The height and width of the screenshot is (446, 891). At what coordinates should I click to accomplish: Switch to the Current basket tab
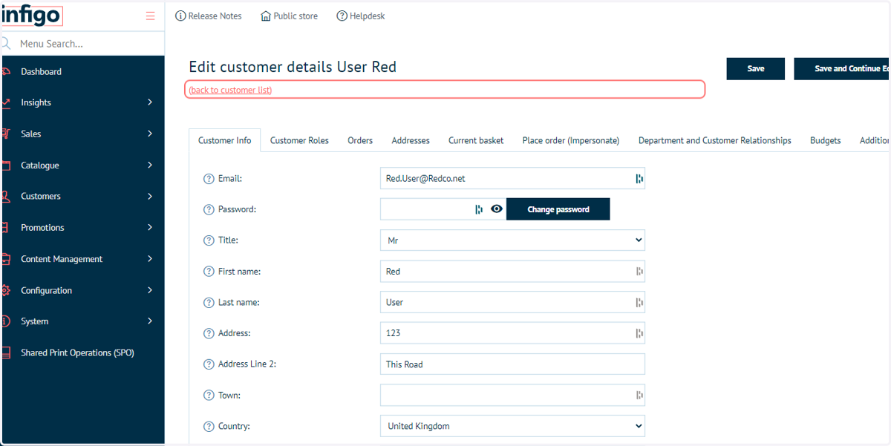476,140
